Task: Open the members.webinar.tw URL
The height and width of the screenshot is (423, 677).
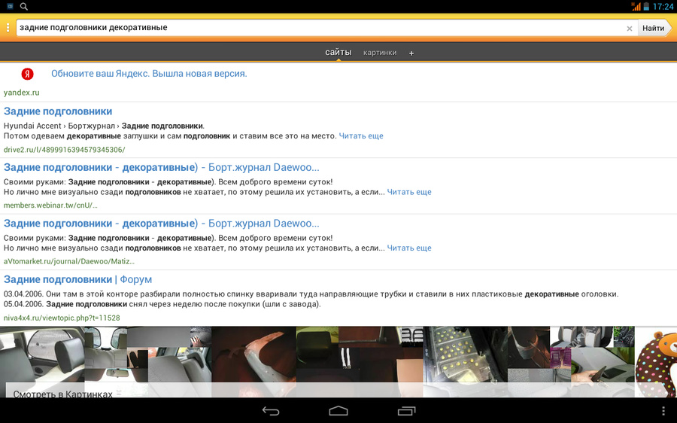Action: point(50,205)
